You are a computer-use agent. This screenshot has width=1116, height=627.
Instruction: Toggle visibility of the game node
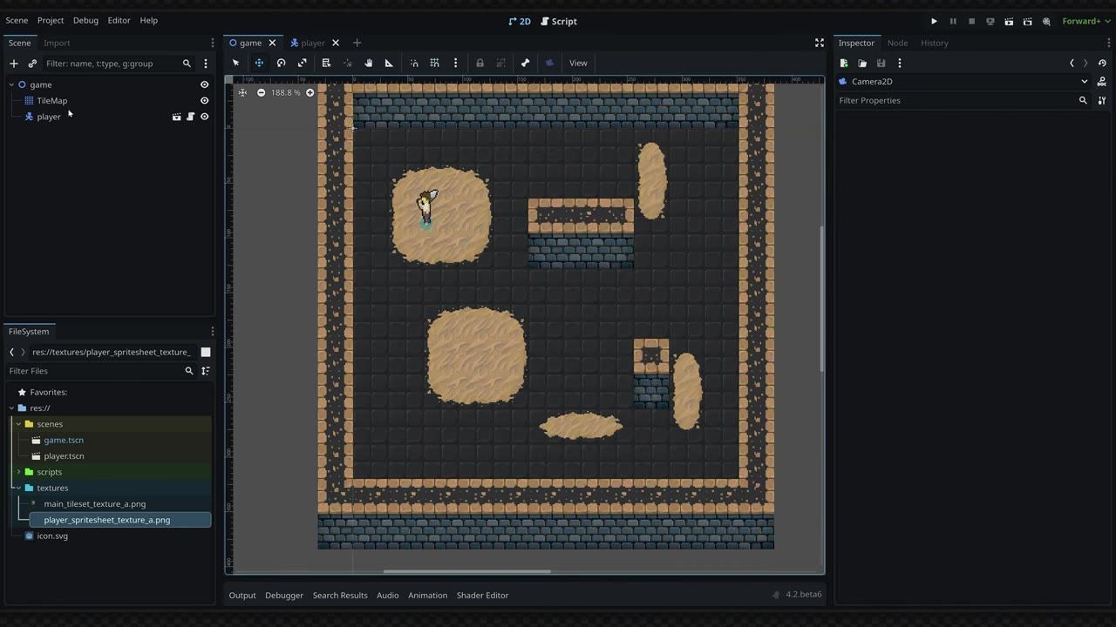[x=205, y=84]
